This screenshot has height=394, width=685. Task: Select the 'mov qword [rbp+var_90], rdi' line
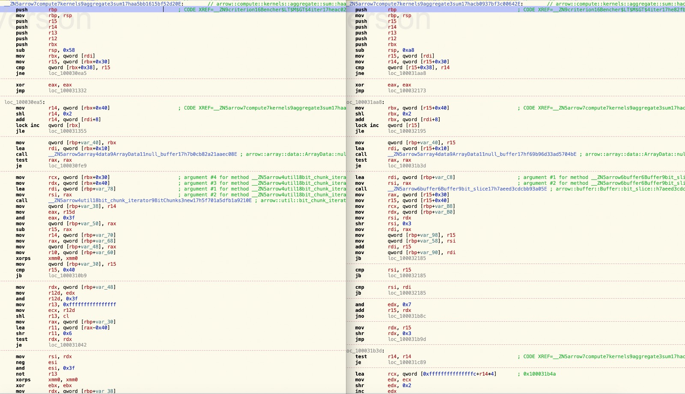(x=405, y=252)
